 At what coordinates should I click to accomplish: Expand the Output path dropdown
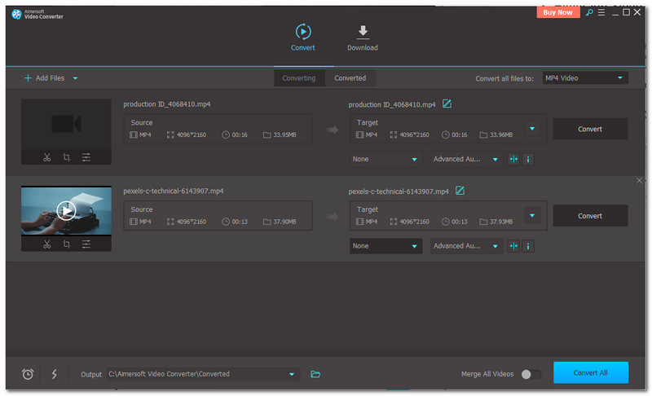pyautogui.click(x=292, y=374)
